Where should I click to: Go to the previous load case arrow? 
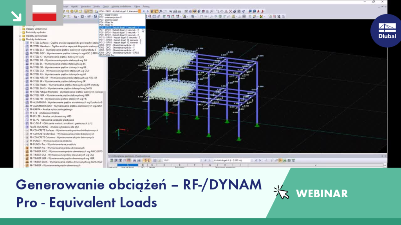tap(144, 11)
